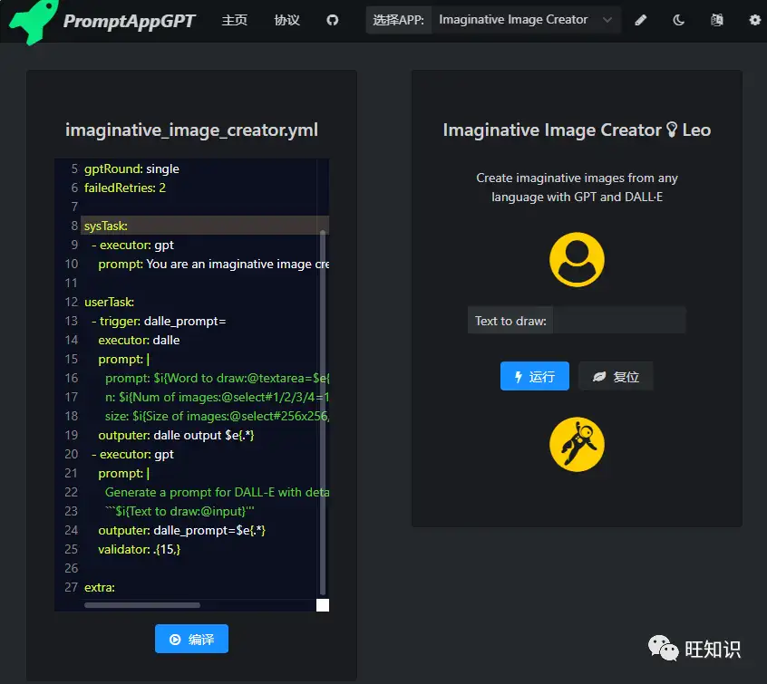Screen dimensions: 767x684
Task: Click the 'executor: dalle' code line
Action: click(139, 340)
